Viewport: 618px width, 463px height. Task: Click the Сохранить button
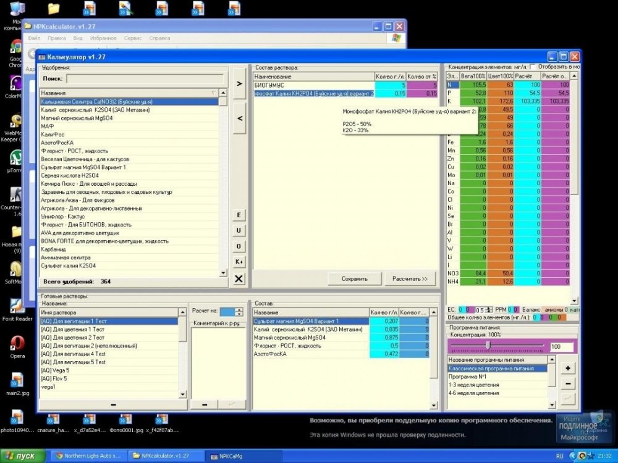coord(355,278)
